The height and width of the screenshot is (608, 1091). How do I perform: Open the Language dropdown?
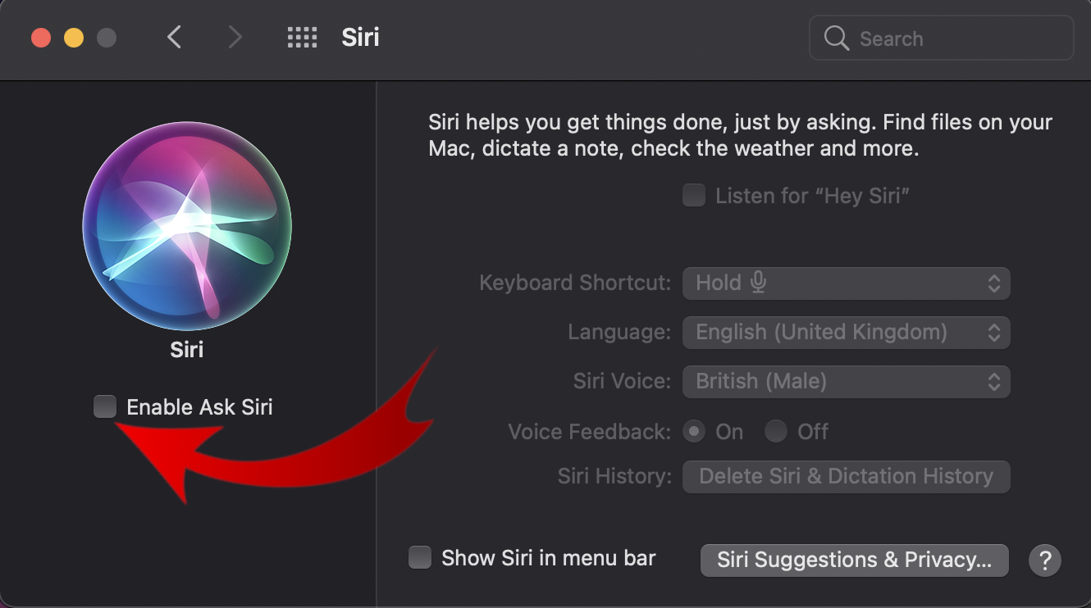[x=847, y=333]
